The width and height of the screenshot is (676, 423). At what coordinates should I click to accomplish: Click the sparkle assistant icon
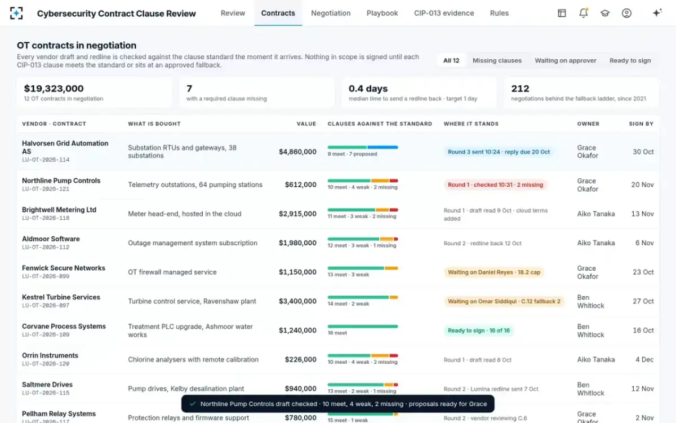pyautogui.click(x=657, y=13)
